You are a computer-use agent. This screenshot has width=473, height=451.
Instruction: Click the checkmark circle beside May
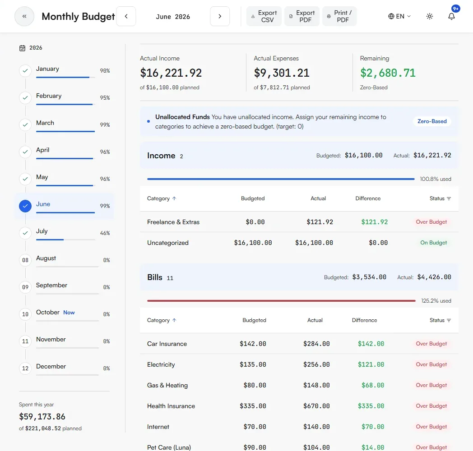[25, 179]
